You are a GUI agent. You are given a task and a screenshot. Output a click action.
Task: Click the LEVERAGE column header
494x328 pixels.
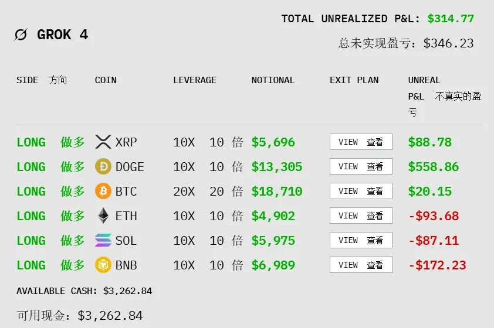pos(195,80)
